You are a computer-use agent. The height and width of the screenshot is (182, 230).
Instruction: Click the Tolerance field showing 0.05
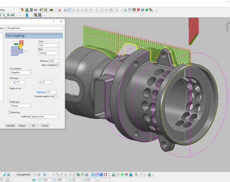(54, 61)
